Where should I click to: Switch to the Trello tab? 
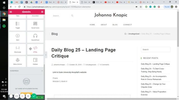22,2
